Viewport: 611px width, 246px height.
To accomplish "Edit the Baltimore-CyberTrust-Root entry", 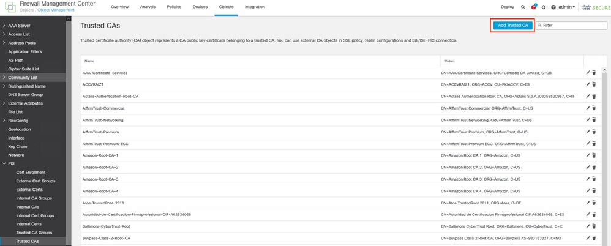I will pyautogui.click(x=588, y=226).
